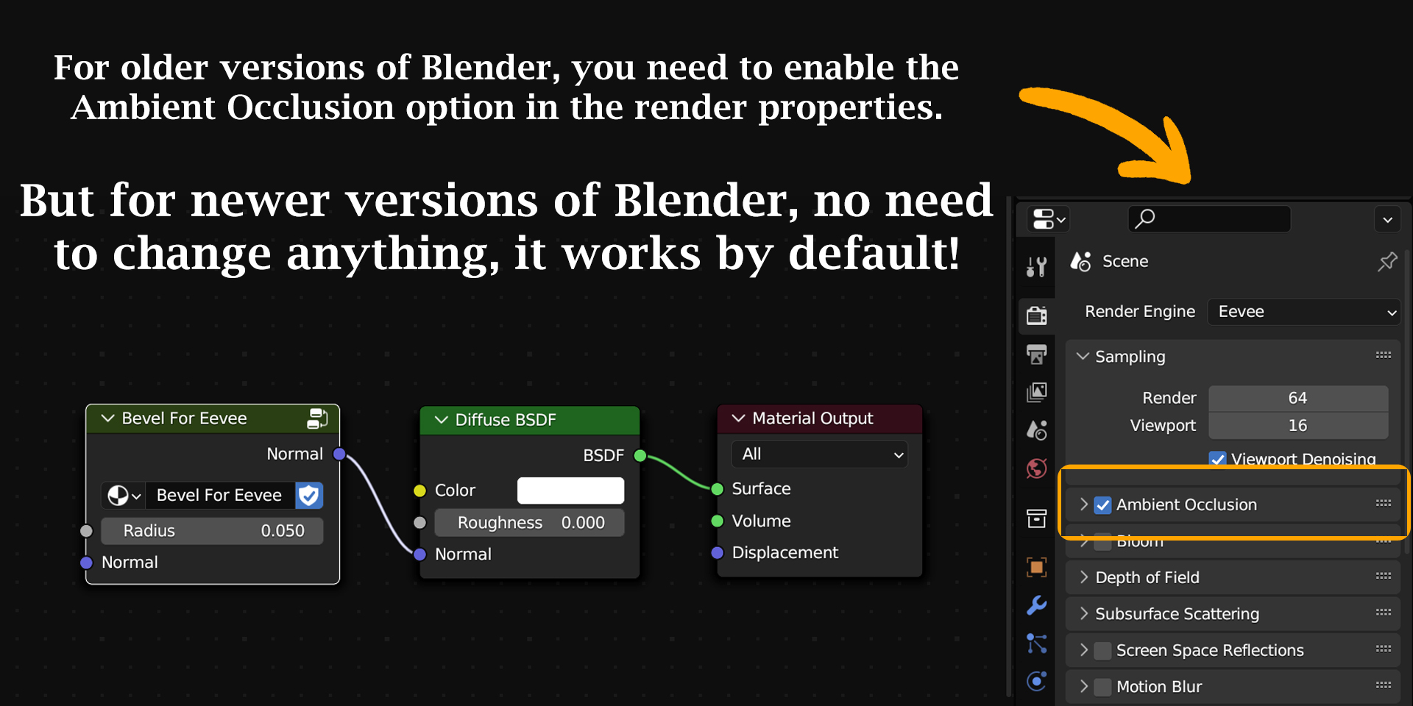Collapse the Material Output node
This screenshot has height=706, width=1413.
pyautogui.click(x=739, y=418)
